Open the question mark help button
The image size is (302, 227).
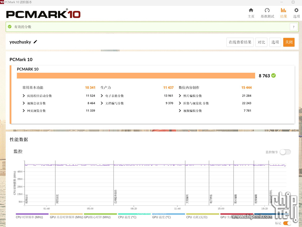tap(293, 27)
